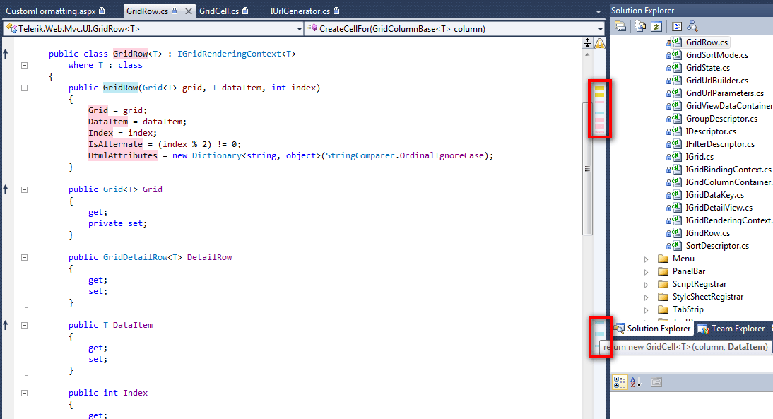Viewport: 773px width, 419px height.
Task: Click Properties icon in Solution Explorer toolbar
Action: [x=620, y=26]
